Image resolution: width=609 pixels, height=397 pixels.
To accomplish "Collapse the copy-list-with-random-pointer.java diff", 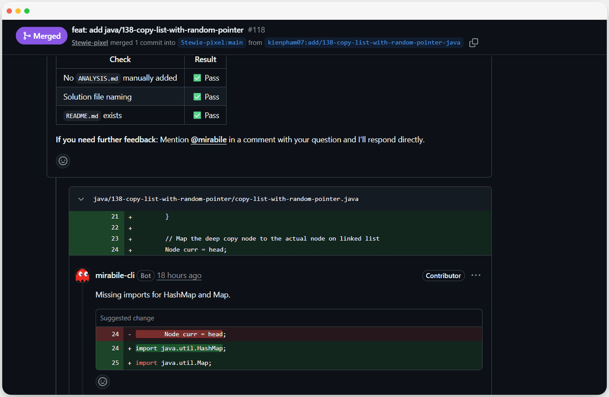I will coord(81,199).
